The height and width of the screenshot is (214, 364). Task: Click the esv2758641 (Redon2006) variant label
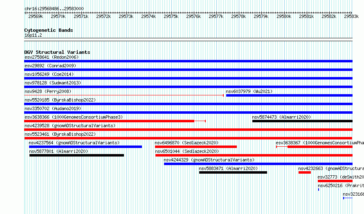point(52,57)
